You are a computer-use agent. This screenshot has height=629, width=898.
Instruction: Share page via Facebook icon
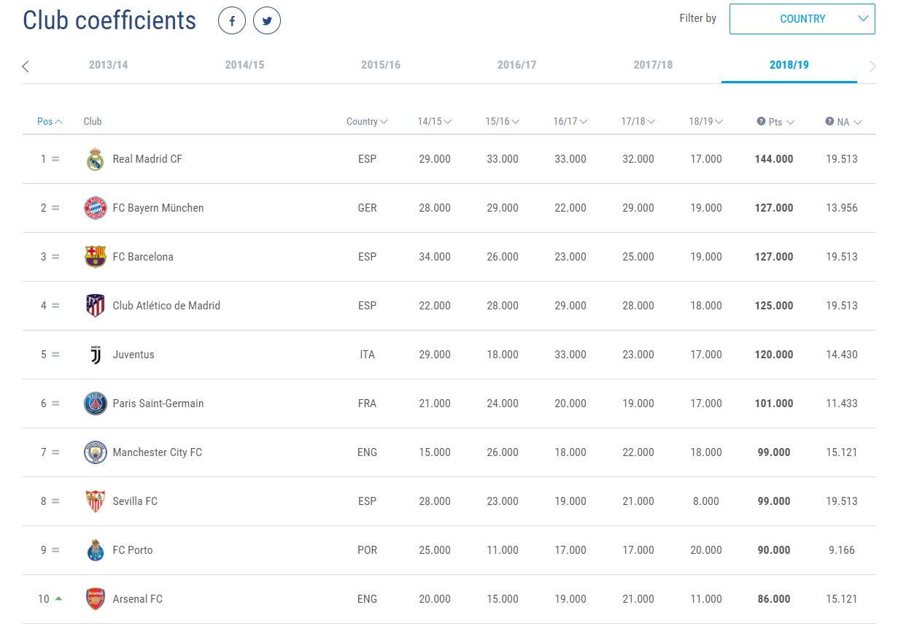tap(232, 21)
